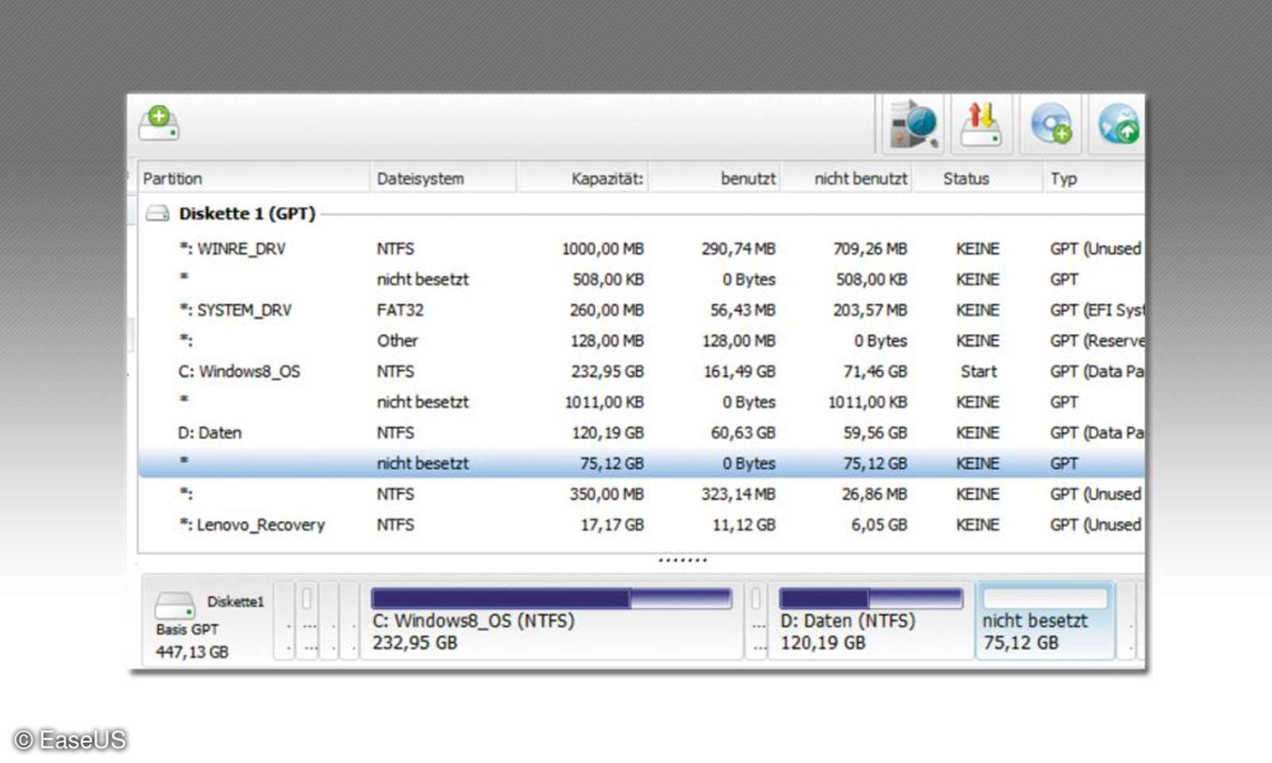Click the disk migration arrows icon

pyautogui.click(x=979, y=123)
